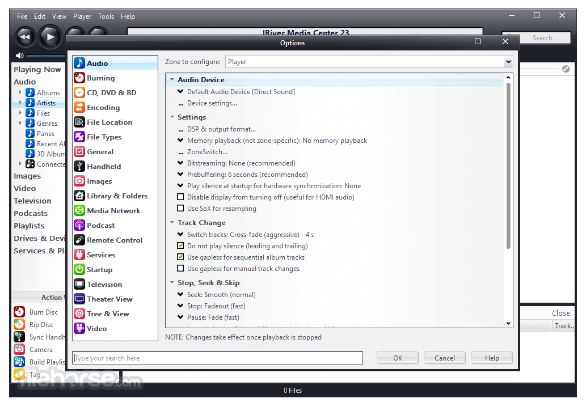Image resolution: width=586 pixels, height=407 pixels.
Task: Open the Zone to configure dropdown
Action: pos(508,62)
